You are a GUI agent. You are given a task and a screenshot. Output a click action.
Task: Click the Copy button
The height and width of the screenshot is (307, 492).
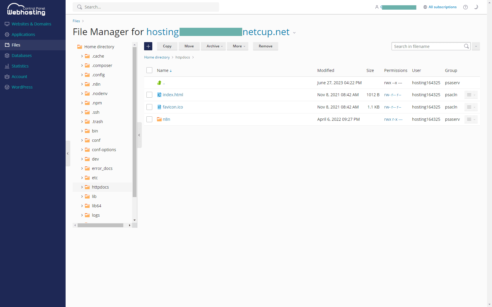click(x=167, y=46)
